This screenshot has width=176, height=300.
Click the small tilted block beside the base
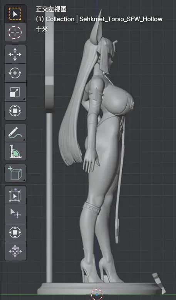tap(159, 283)
